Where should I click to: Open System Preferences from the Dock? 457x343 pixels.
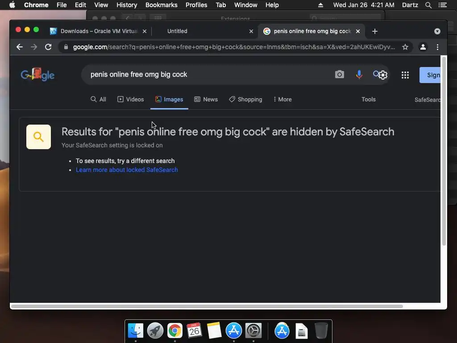[x=253, y=331]
